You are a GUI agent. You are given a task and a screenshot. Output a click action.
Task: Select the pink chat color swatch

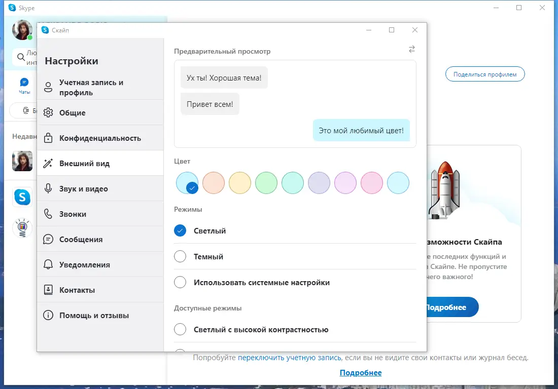coord(372,183)
